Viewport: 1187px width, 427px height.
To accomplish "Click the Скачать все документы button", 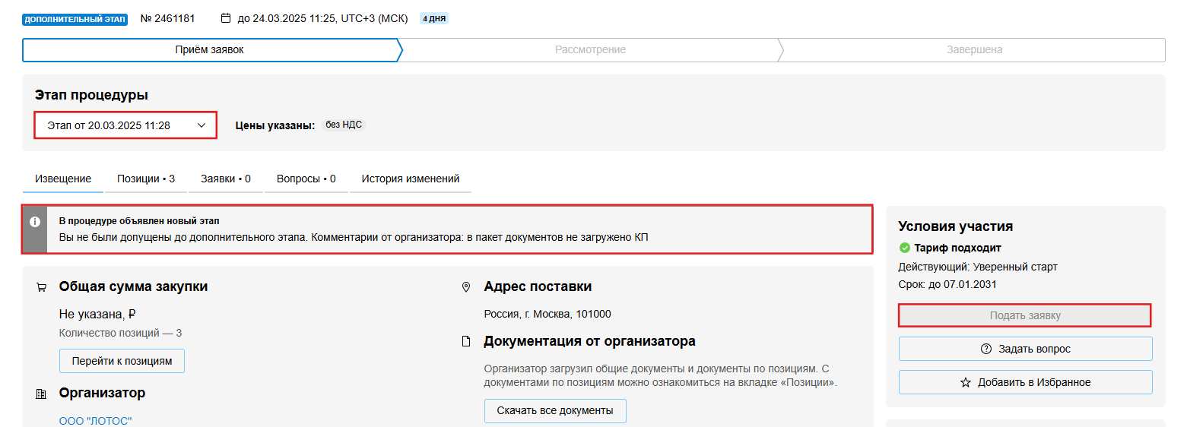I will [555, 411].
